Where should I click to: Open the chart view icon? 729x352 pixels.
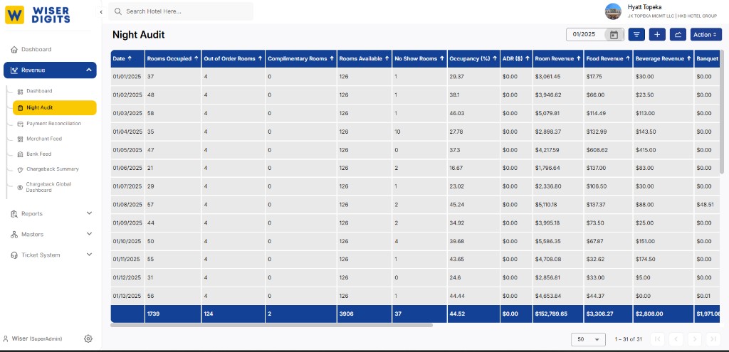[678, 34]
